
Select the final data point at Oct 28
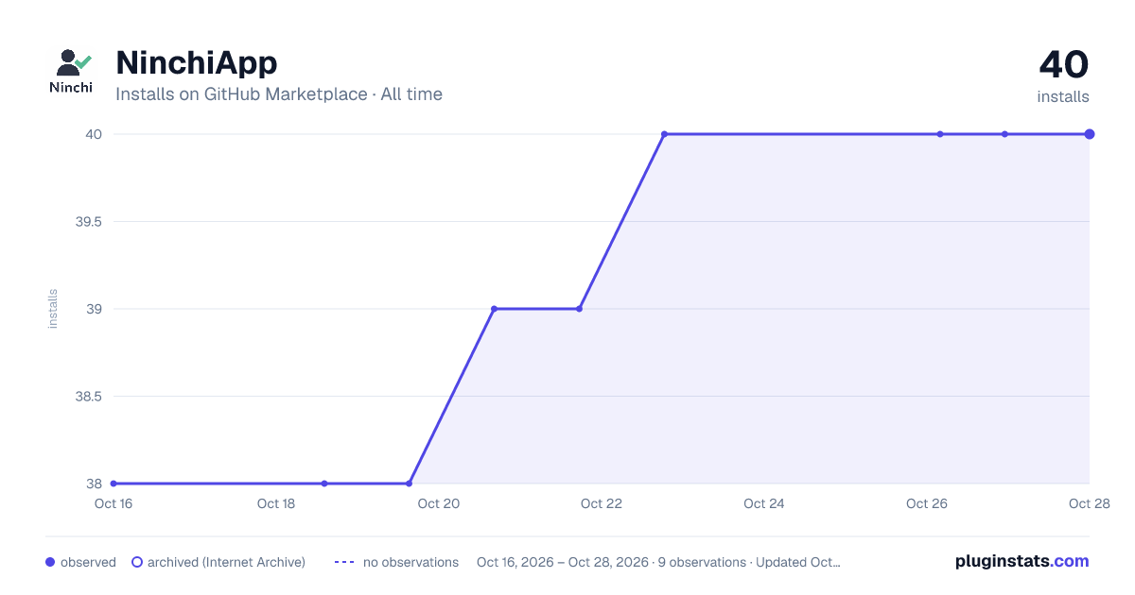tap(1090, 134)
